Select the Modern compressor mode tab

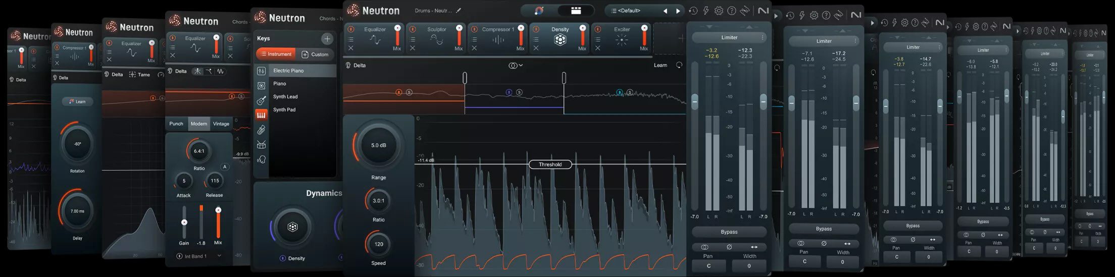pyautogui.click(x=198, y=124)
